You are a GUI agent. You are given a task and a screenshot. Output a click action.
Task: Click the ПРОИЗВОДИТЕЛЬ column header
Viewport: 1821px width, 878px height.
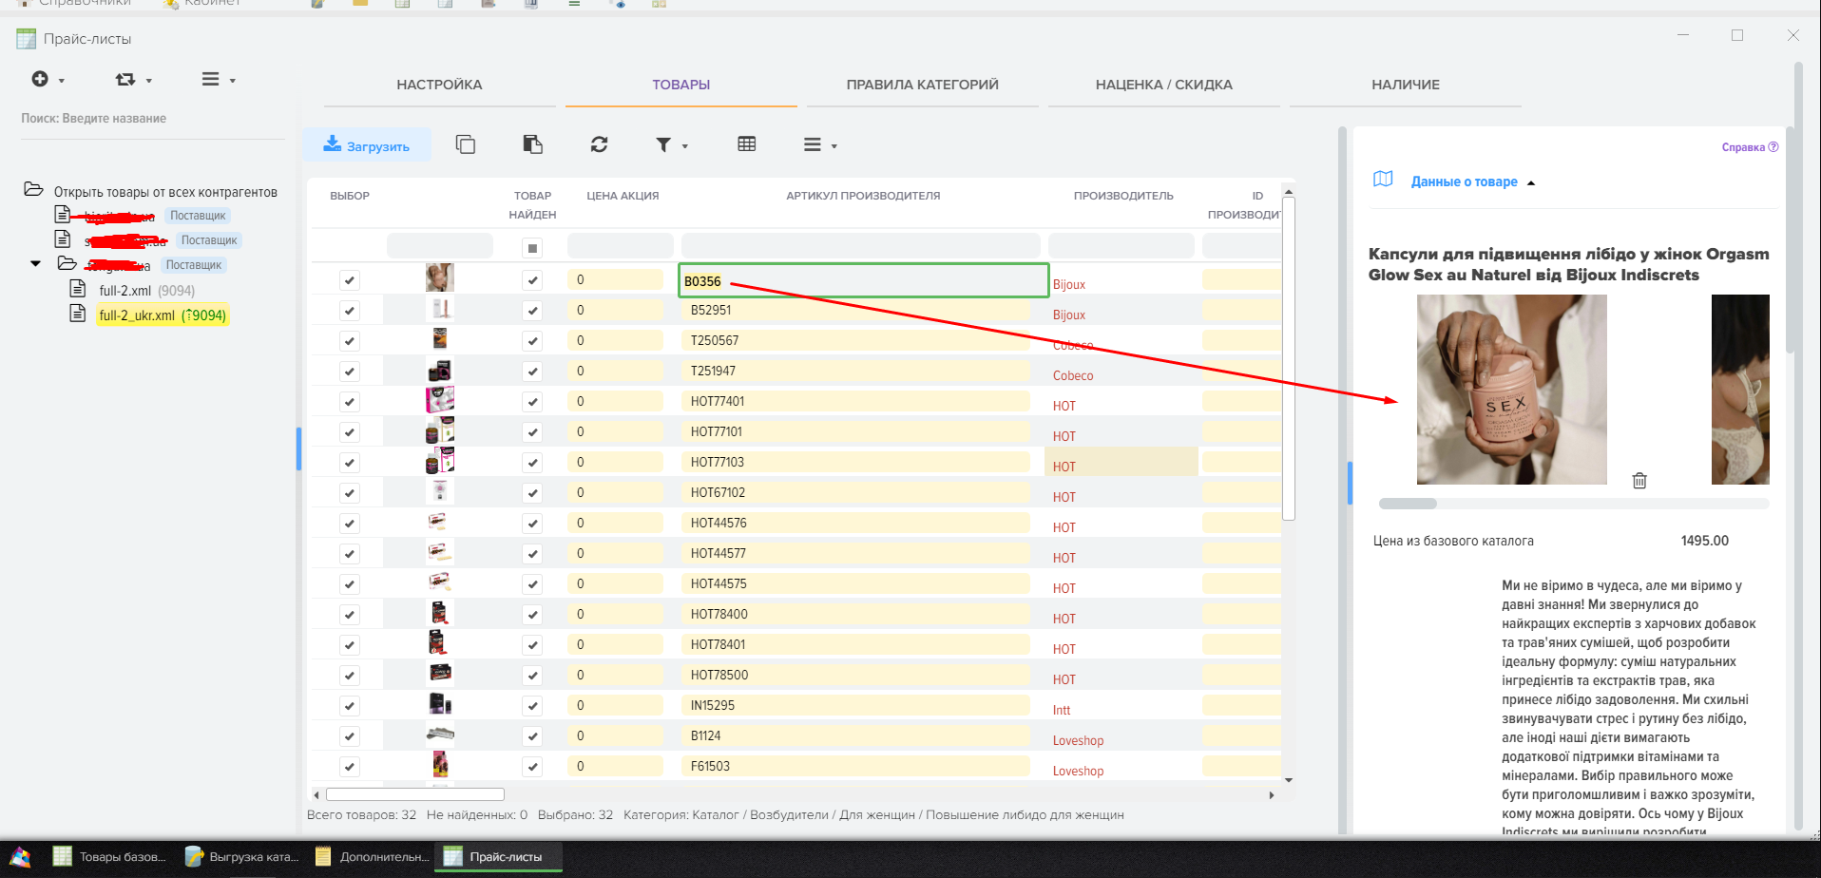(1123, 196)
